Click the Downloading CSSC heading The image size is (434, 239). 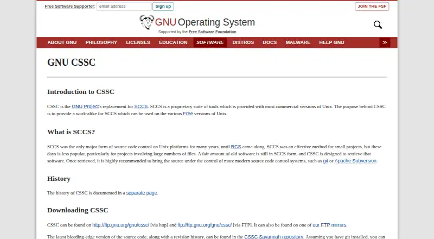pos(78,210)
